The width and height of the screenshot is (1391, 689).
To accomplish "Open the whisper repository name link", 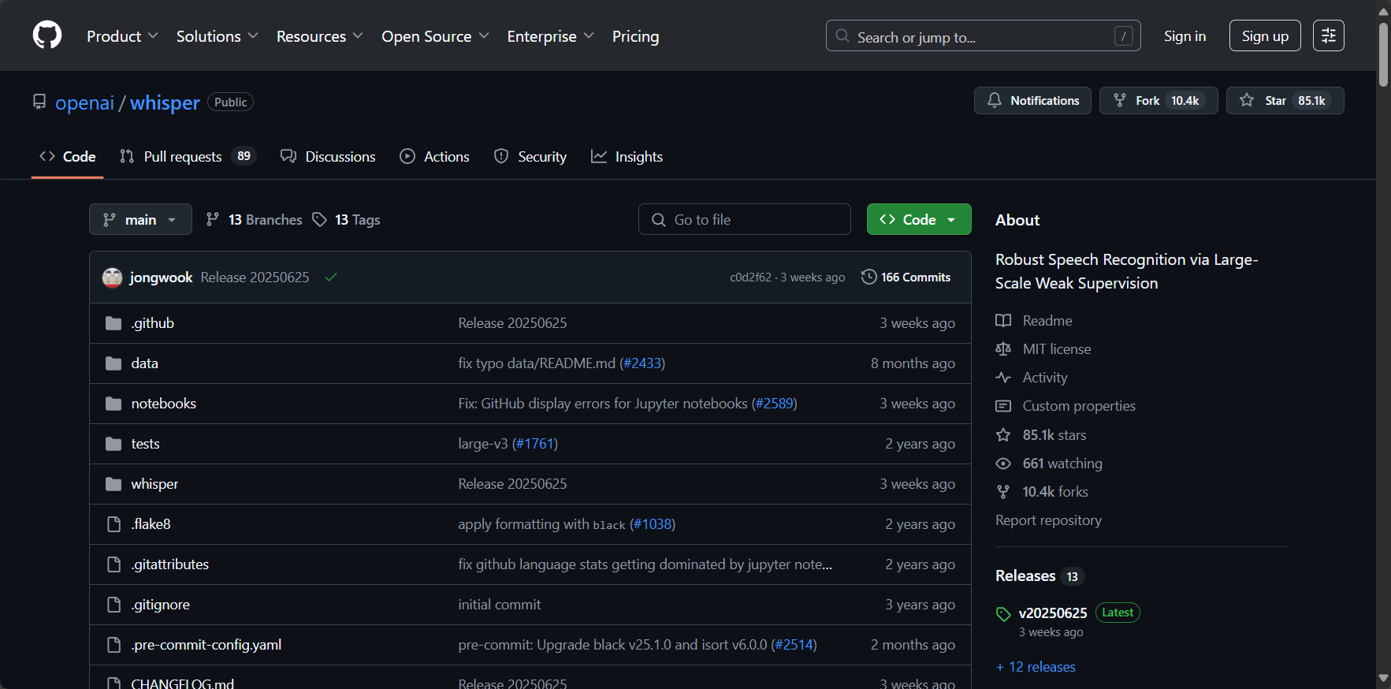I will pyautogui.click(x=165, y=102).
